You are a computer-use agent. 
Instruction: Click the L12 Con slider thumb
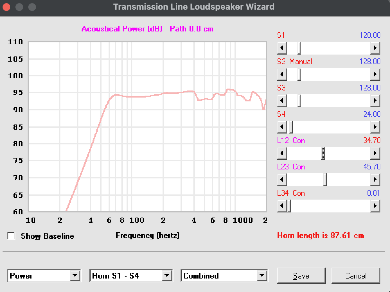(x=323, y=154)
